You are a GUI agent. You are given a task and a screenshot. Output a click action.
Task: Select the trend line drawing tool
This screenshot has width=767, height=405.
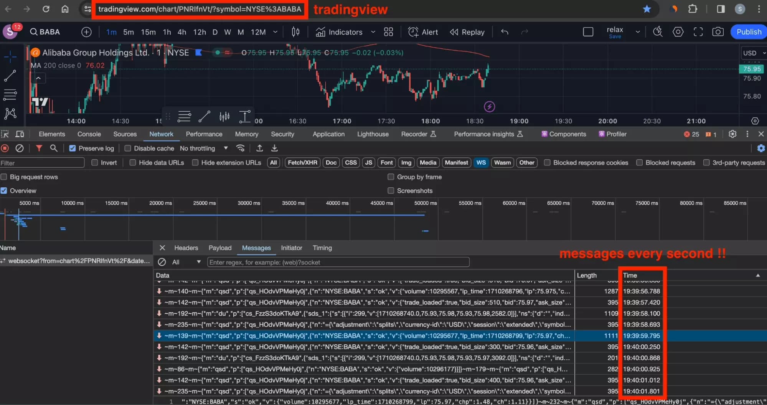pos(10,75)
